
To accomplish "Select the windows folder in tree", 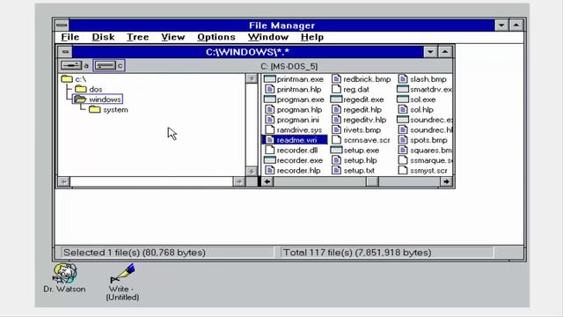I will click(x=98, y=100).
